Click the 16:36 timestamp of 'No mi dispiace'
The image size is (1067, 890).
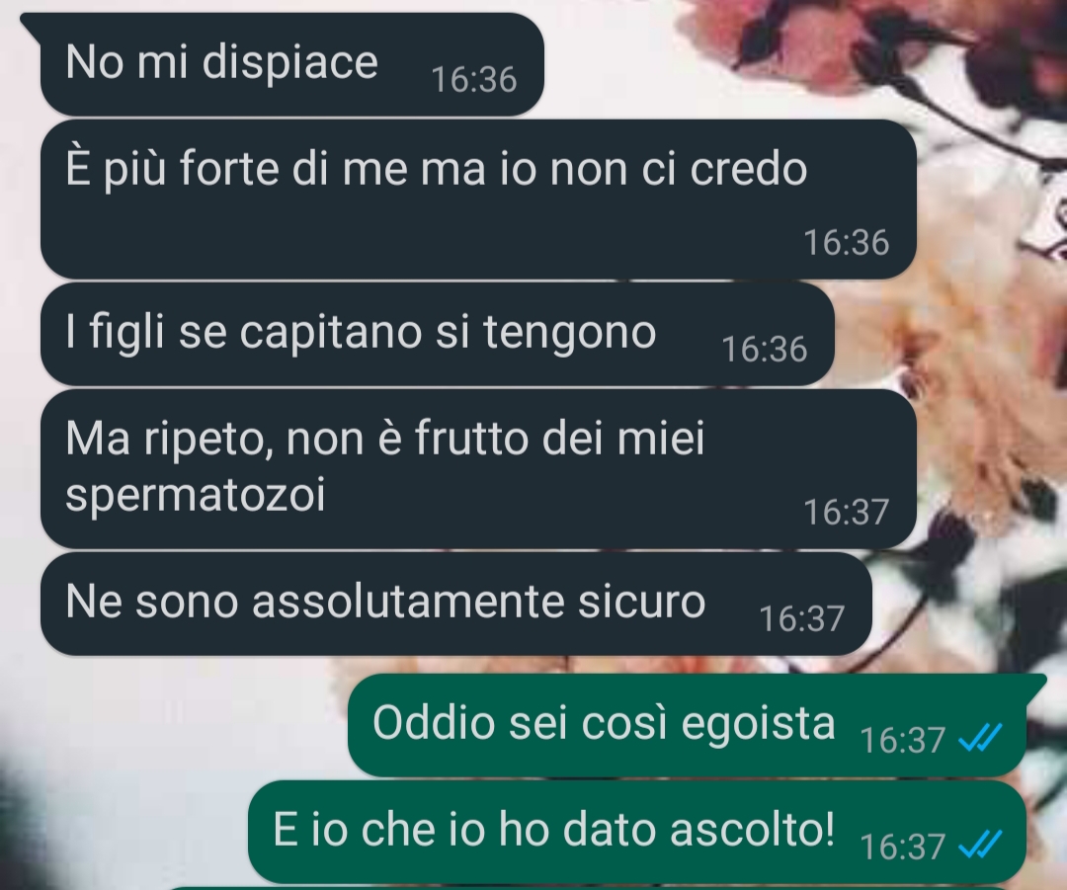pos(474,80)
